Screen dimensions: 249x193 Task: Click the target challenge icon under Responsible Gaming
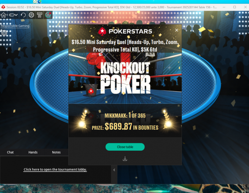click(4, 33)
